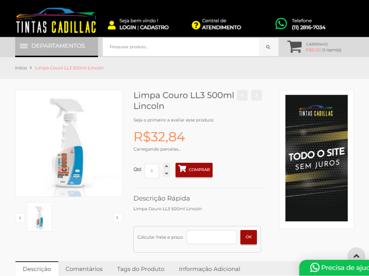Click the Tintas Cadillac logo
The image size is (369, 276).
(x=56, y=21)
